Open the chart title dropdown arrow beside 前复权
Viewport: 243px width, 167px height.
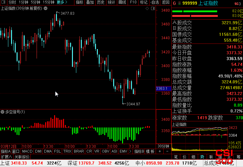pos(46,8)
